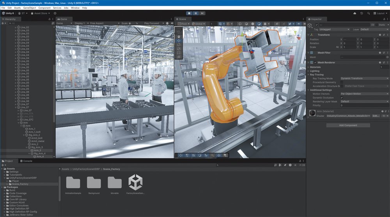Viewport: 390px width, 217px height.
Task: Stop play mode with Play button
Action: point(189,13)
